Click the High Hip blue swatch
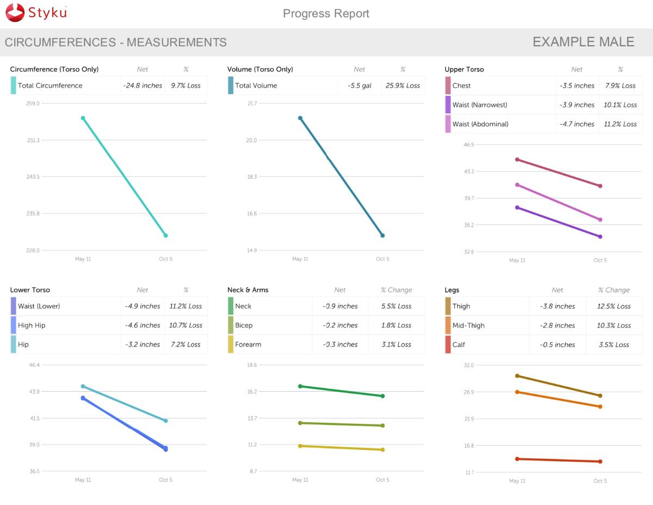The image size is (653, 505). point(13,325)
